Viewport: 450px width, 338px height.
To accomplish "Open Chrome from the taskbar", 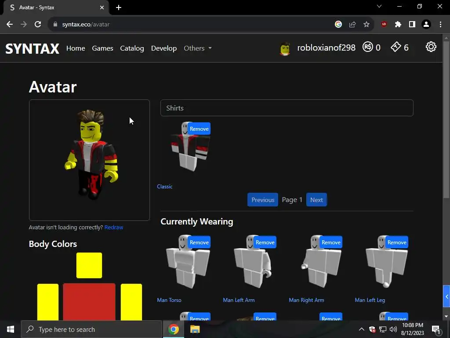I will coord(173,329).
